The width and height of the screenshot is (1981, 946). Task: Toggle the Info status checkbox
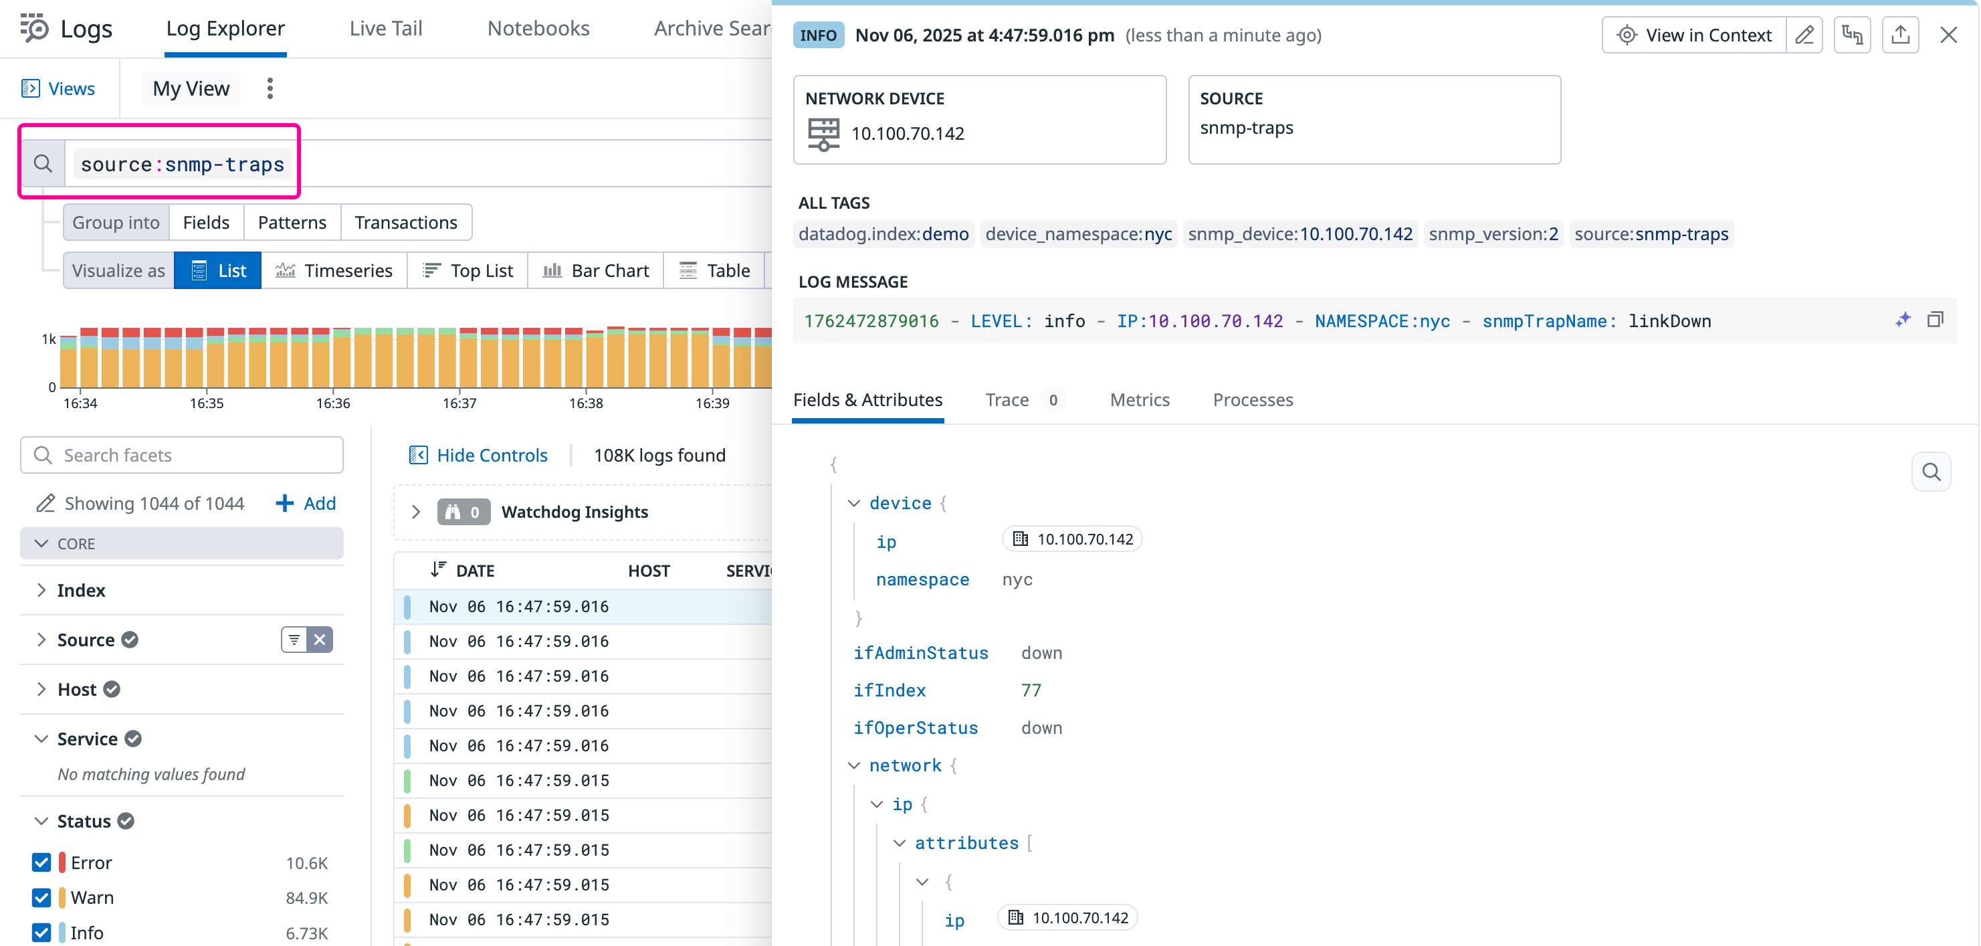(x=41, y=932)
